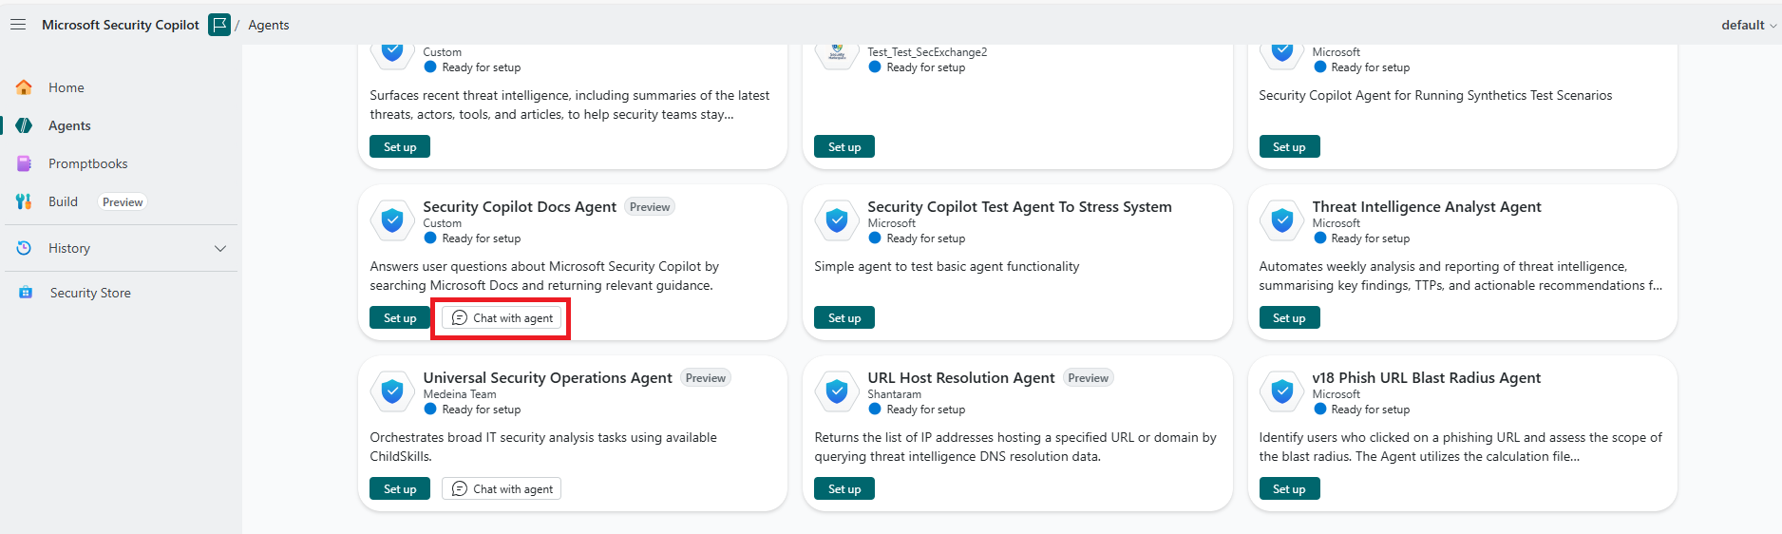Go to Security Store in sidebar
Viewport: 1782px width, 534px height.
click(90, 293)
